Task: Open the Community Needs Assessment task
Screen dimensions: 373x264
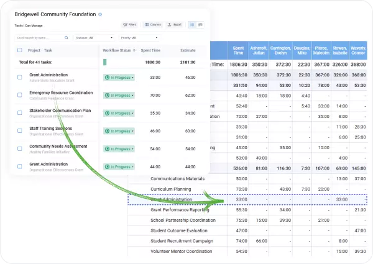Action: [x=58, y=147]
